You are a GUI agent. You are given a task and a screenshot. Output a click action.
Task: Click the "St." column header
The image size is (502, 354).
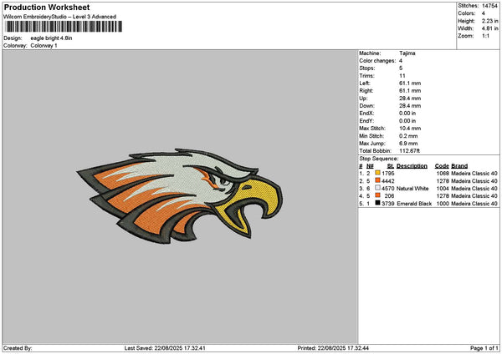coord(391,166)
